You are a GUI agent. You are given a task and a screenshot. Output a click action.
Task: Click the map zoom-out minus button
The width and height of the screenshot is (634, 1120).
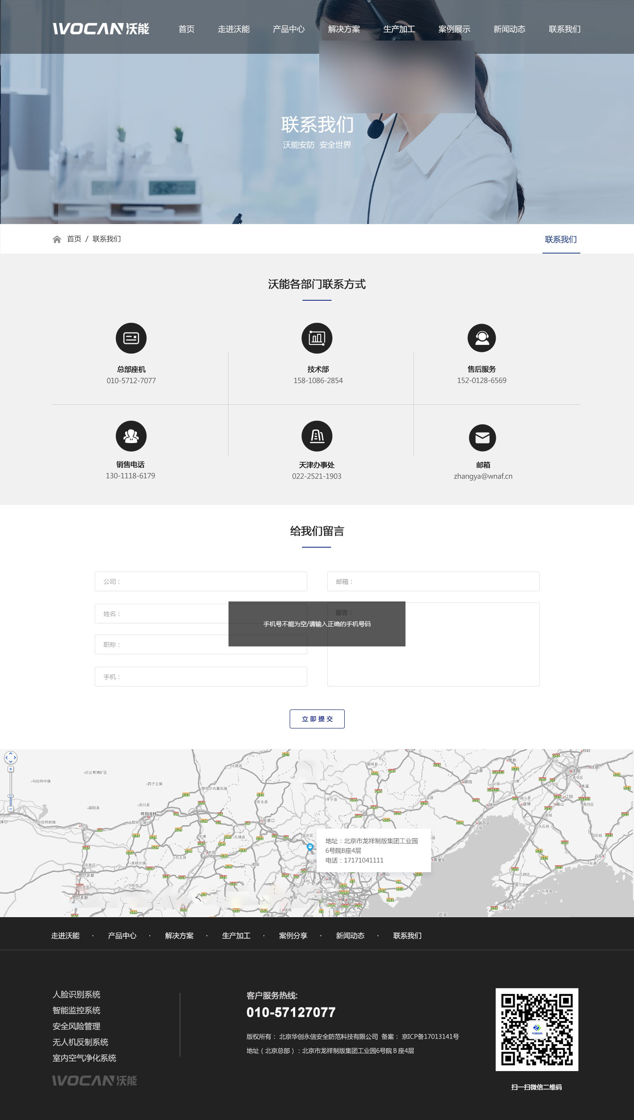click(x=11, y=809)
